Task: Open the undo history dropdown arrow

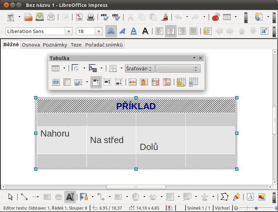Action: [187, 17]
